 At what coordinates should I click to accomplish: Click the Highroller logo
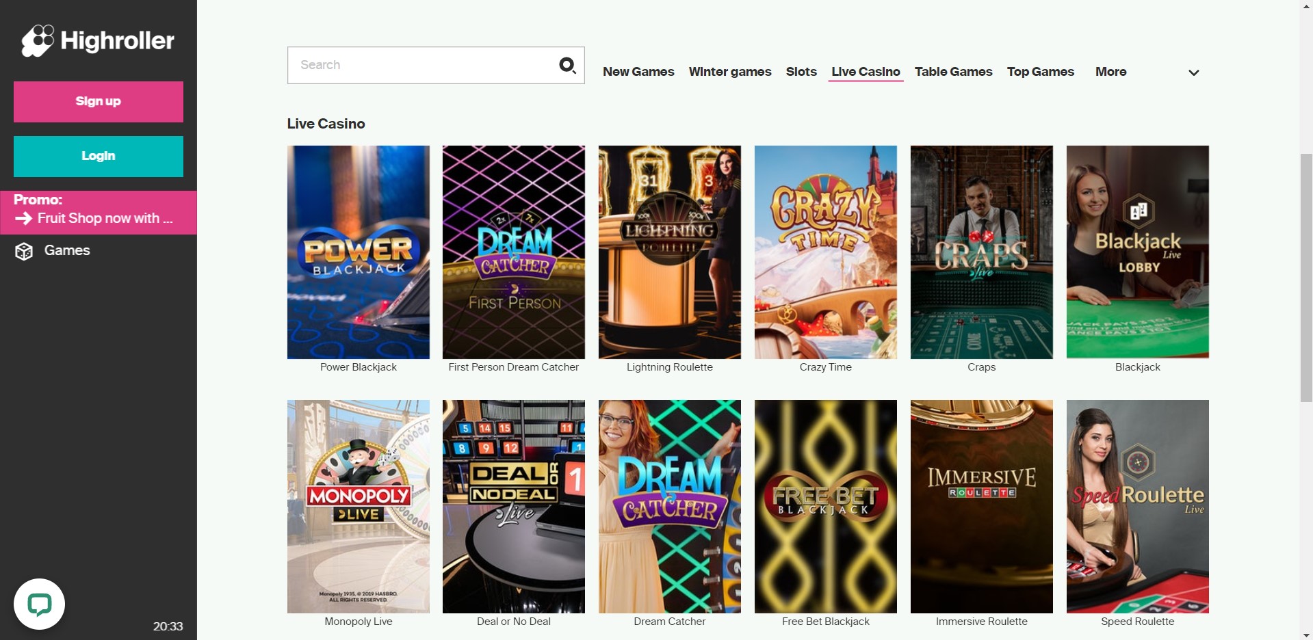tap(98, 41)
